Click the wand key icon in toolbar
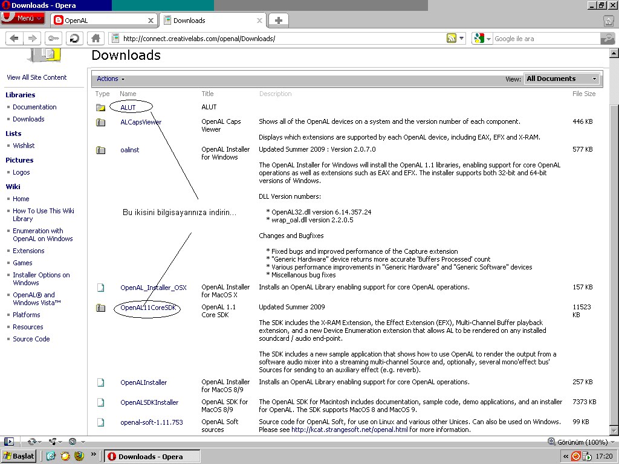The width and height of the screenshot is (619, 464). [54, 38]
